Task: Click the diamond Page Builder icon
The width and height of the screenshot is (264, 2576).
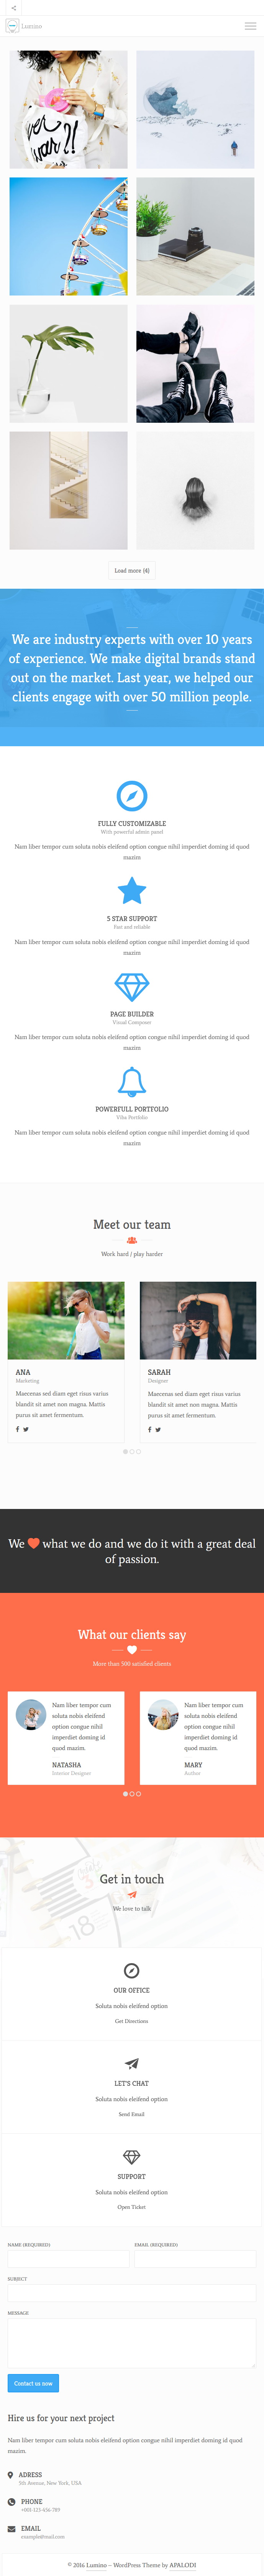Action: pos(132,986)
